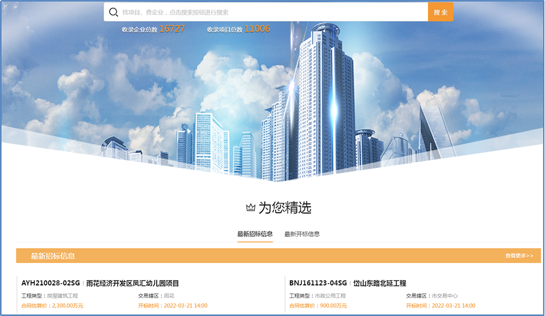
Task: Click the magnifier icon in the search bar
Action: 113,12
